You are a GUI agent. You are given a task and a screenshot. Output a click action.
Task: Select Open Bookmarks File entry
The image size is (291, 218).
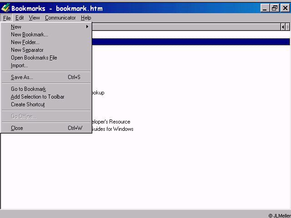(x=46, y=58)
